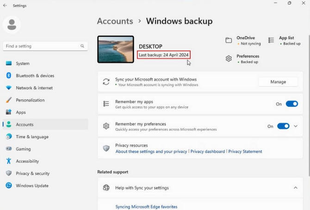Click the Time & language globe icon
This screenshot has width=310, height=210.
pos(9,136)
